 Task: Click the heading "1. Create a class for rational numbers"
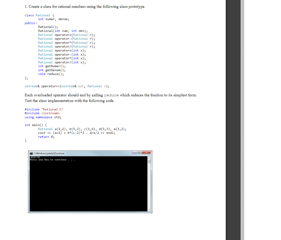click(85, 7)
